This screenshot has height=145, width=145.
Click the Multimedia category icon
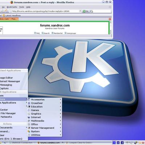[x=29, y=121]
